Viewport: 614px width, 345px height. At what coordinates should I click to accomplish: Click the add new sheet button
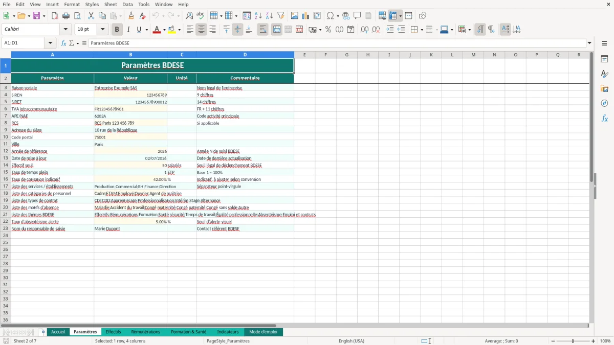(x=43, y=332)
